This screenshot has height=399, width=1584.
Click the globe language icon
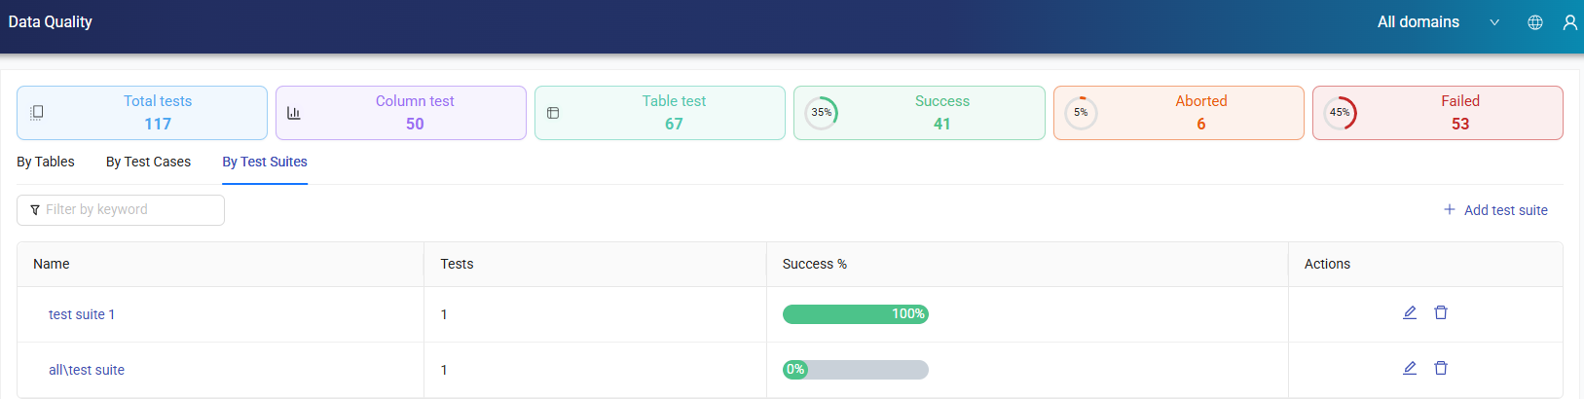1535,22
